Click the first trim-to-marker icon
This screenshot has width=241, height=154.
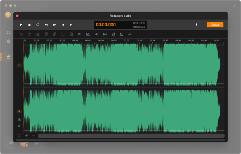(x=96, y=34)
